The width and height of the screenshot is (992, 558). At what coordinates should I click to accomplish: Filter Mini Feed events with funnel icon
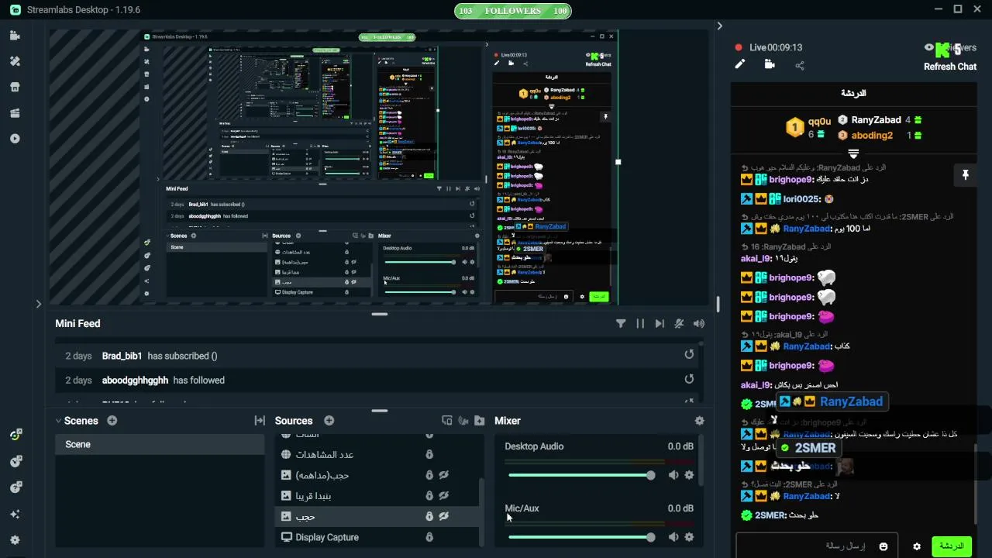coord(621,324)
